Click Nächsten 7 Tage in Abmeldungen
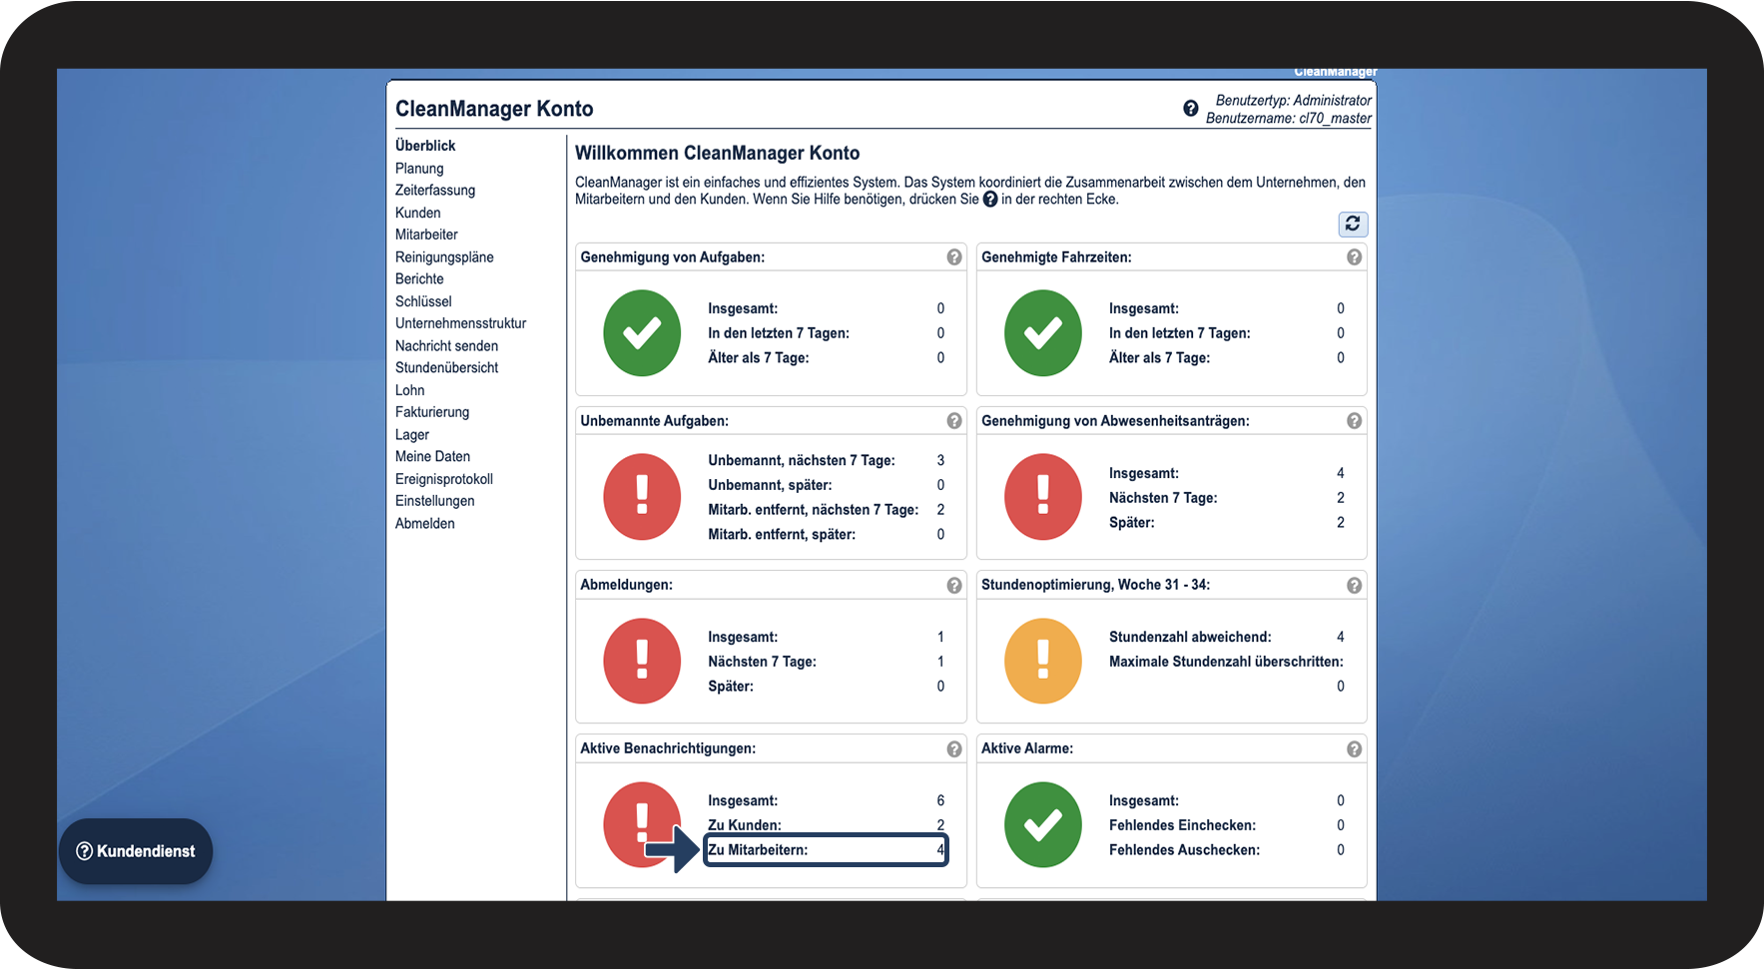 tap(826, 662)
